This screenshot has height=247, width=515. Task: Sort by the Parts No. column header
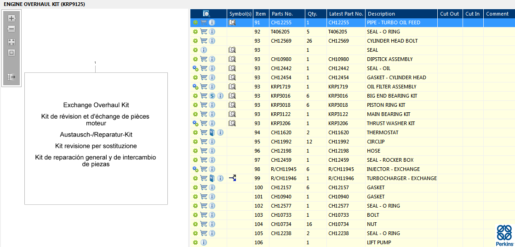[281, 14]
